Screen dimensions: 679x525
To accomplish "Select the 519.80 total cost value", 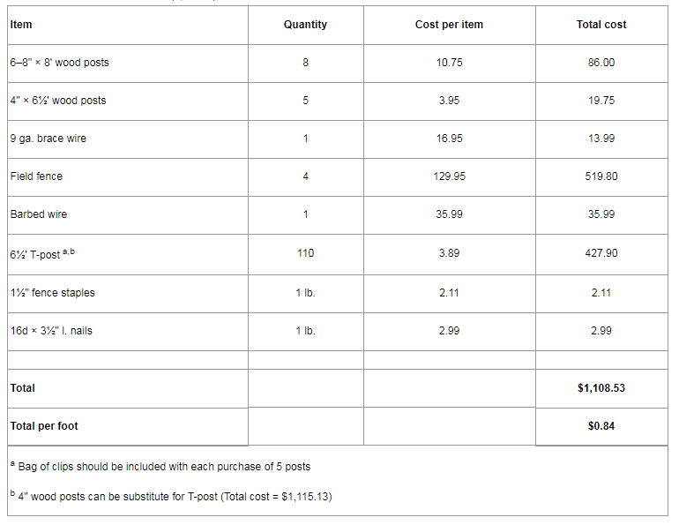I will pos(601,176).
